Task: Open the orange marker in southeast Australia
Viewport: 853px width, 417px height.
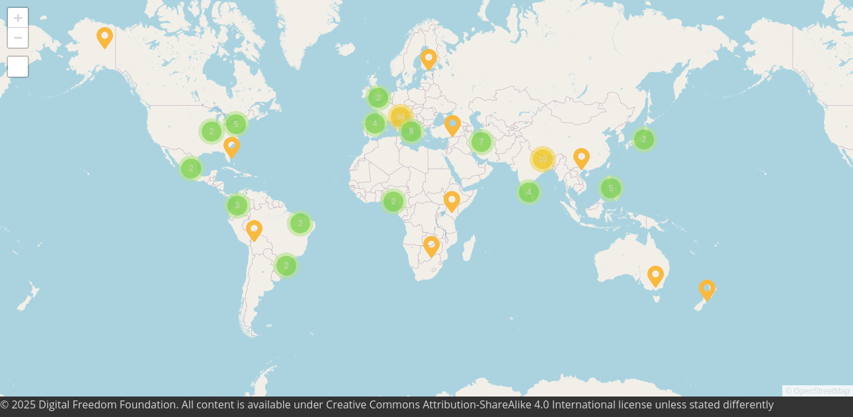Action: pyautogui.click(x=655, y=276)
